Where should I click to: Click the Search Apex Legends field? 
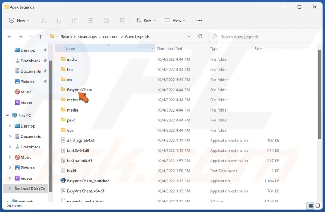[264, 37]
